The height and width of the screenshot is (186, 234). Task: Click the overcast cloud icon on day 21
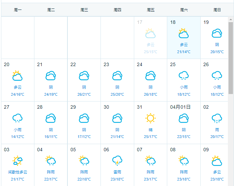click(x=51, y=76)
